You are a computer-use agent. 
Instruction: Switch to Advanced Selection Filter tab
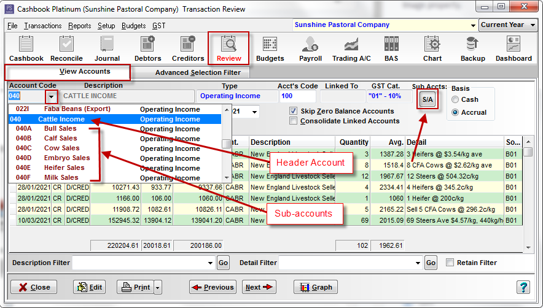pos(190,72)
